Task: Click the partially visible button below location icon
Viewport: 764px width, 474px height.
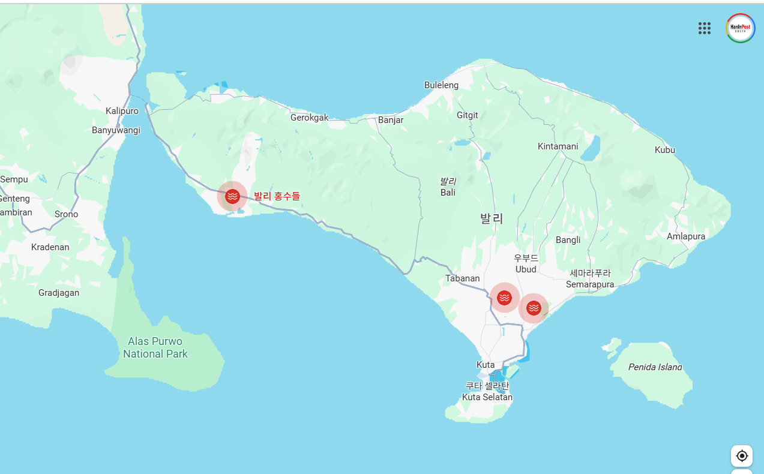Action: point(742,472)
